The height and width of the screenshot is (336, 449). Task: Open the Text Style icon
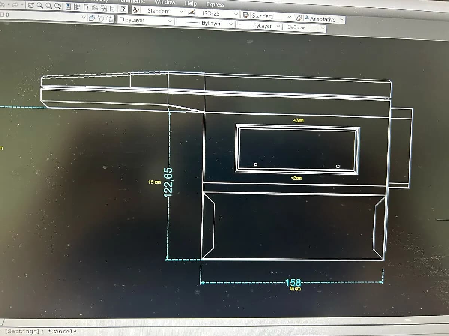(136, 10)
